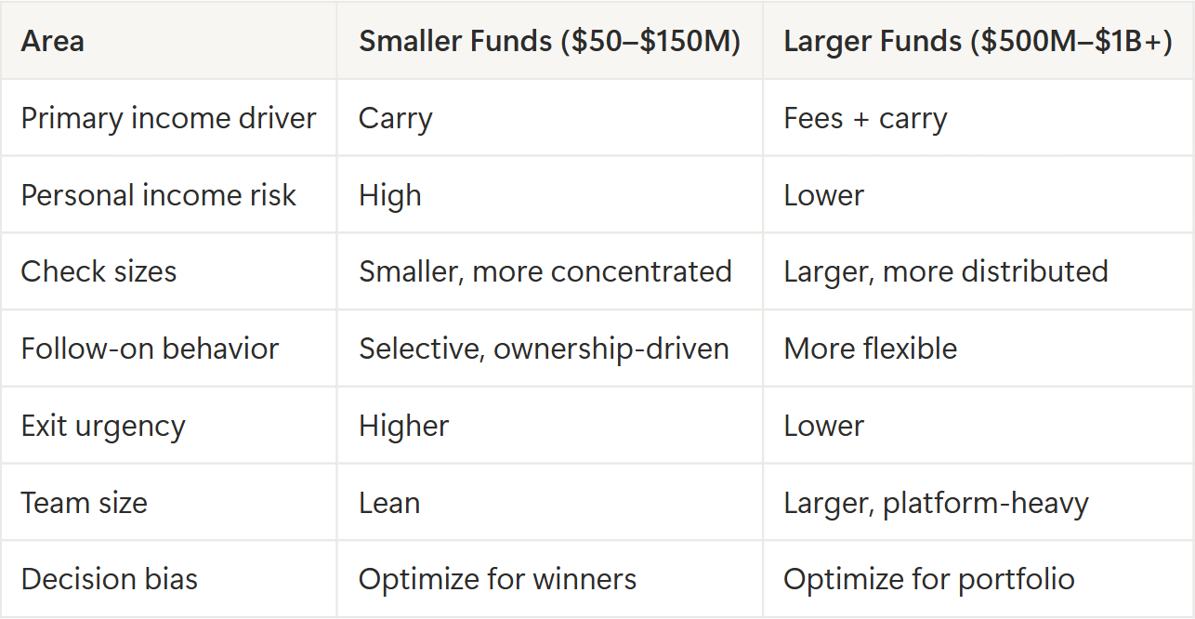The height and width of the screenshot is (619, 1195).
Task: Click the "More flexible" cell
Action: point(870,349)
